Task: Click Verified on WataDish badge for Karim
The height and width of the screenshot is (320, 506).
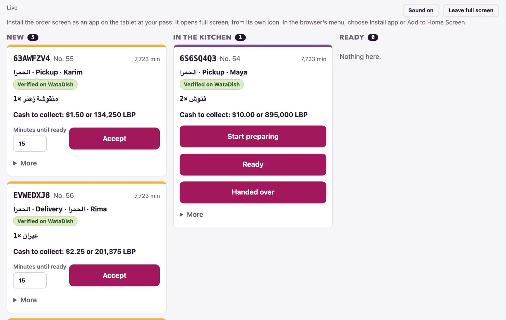Action: (x=45, y=85)
